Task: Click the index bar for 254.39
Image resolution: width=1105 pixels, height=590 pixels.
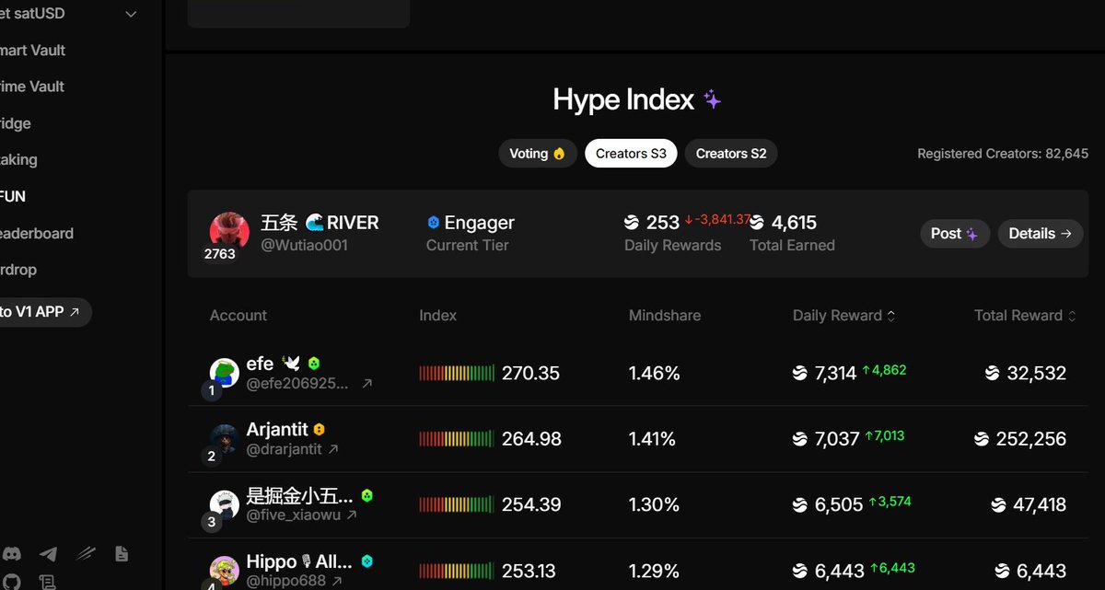Action: [457, 504]
